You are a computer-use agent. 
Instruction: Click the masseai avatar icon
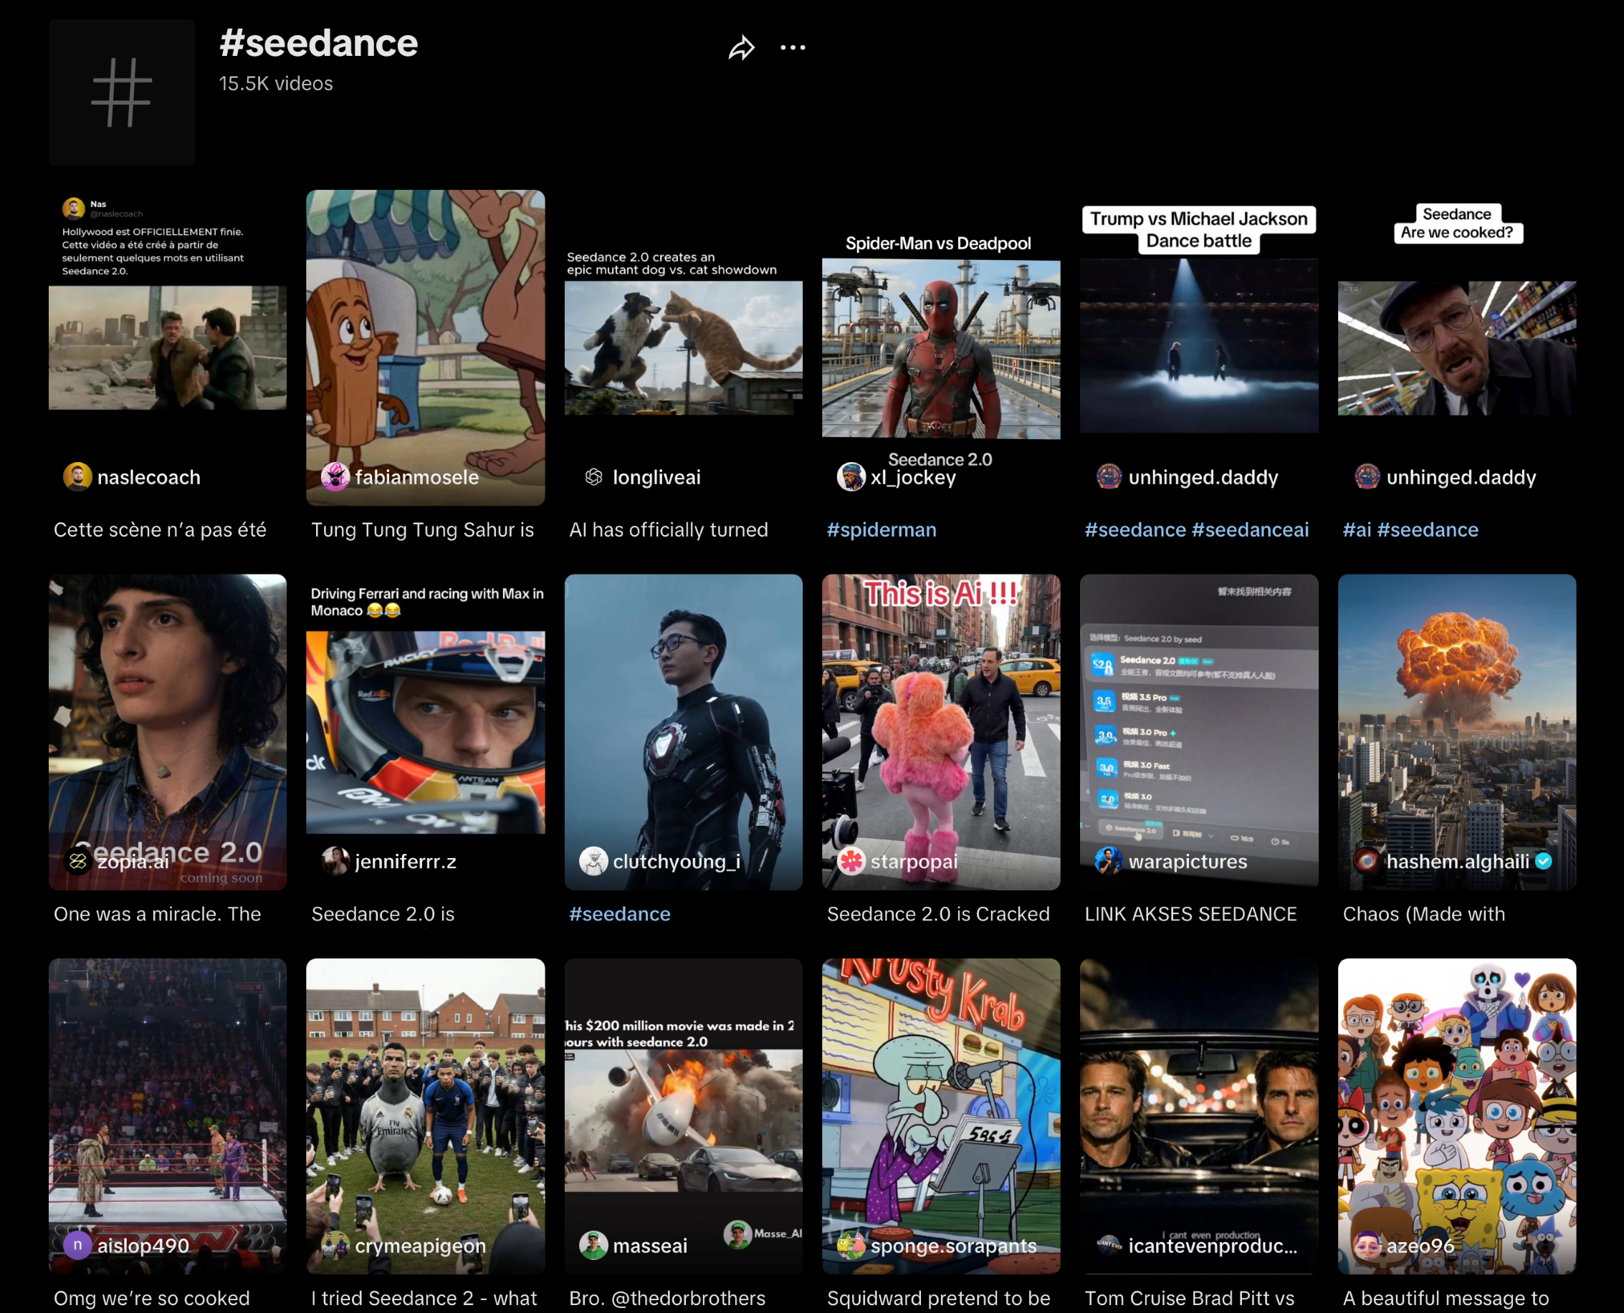click(x=593, y=1246)
